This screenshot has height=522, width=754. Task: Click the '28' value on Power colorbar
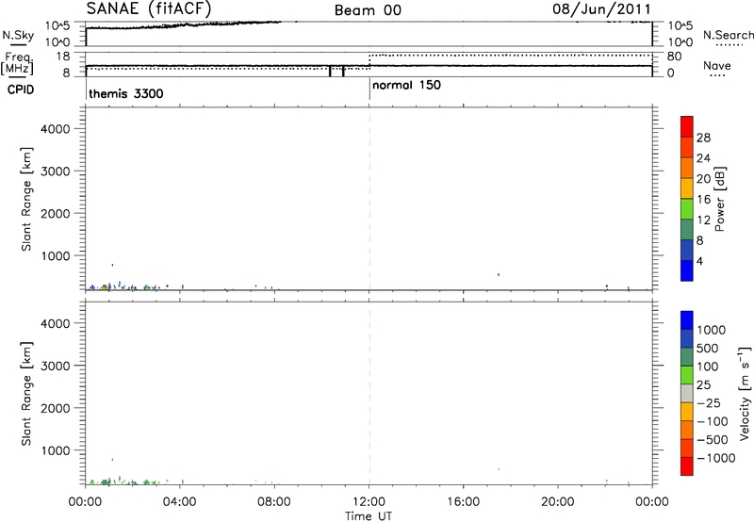coord(703,138)
